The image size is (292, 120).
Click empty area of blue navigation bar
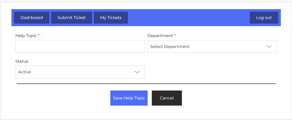[188, 18]
